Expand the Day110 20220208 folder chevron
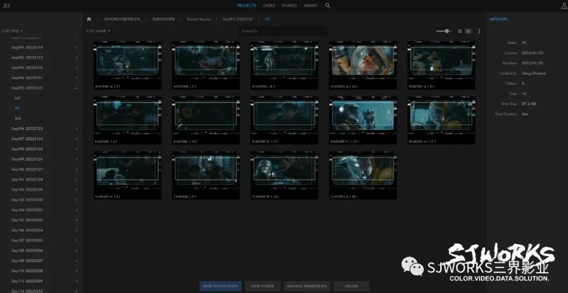The height and width of the screenshot is (293, 568). pyautogui.click(x=76, y=271)
